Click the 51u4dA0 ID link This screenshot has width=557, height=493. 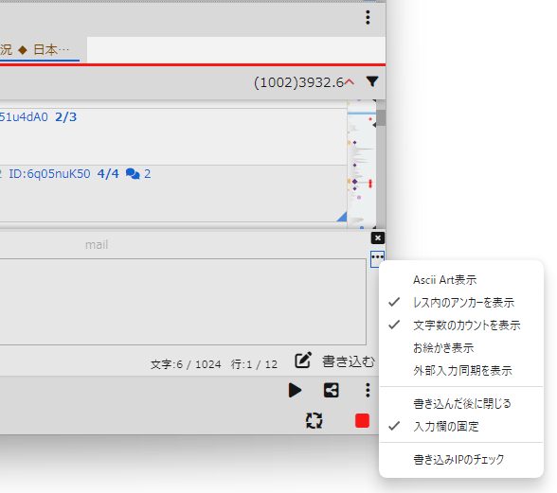(x=24, y=117)
